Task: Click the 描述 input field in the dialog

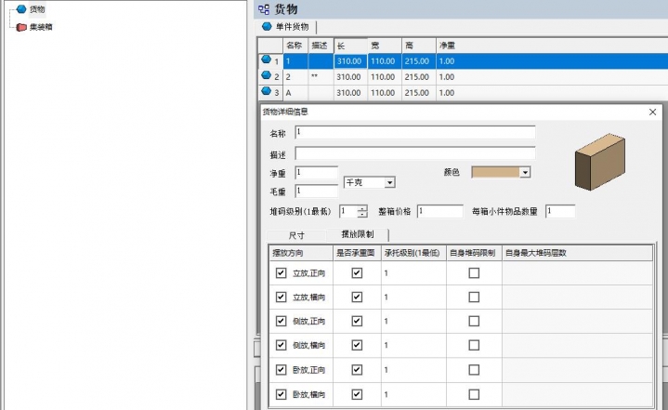Action: [x=415, y=153]
